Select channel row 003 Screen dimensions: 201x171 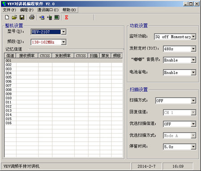click(x=64, y=69)
